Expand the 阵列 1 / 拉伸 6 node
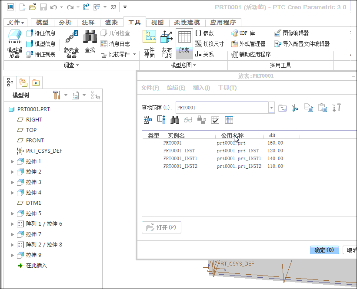 coord(12,224)
